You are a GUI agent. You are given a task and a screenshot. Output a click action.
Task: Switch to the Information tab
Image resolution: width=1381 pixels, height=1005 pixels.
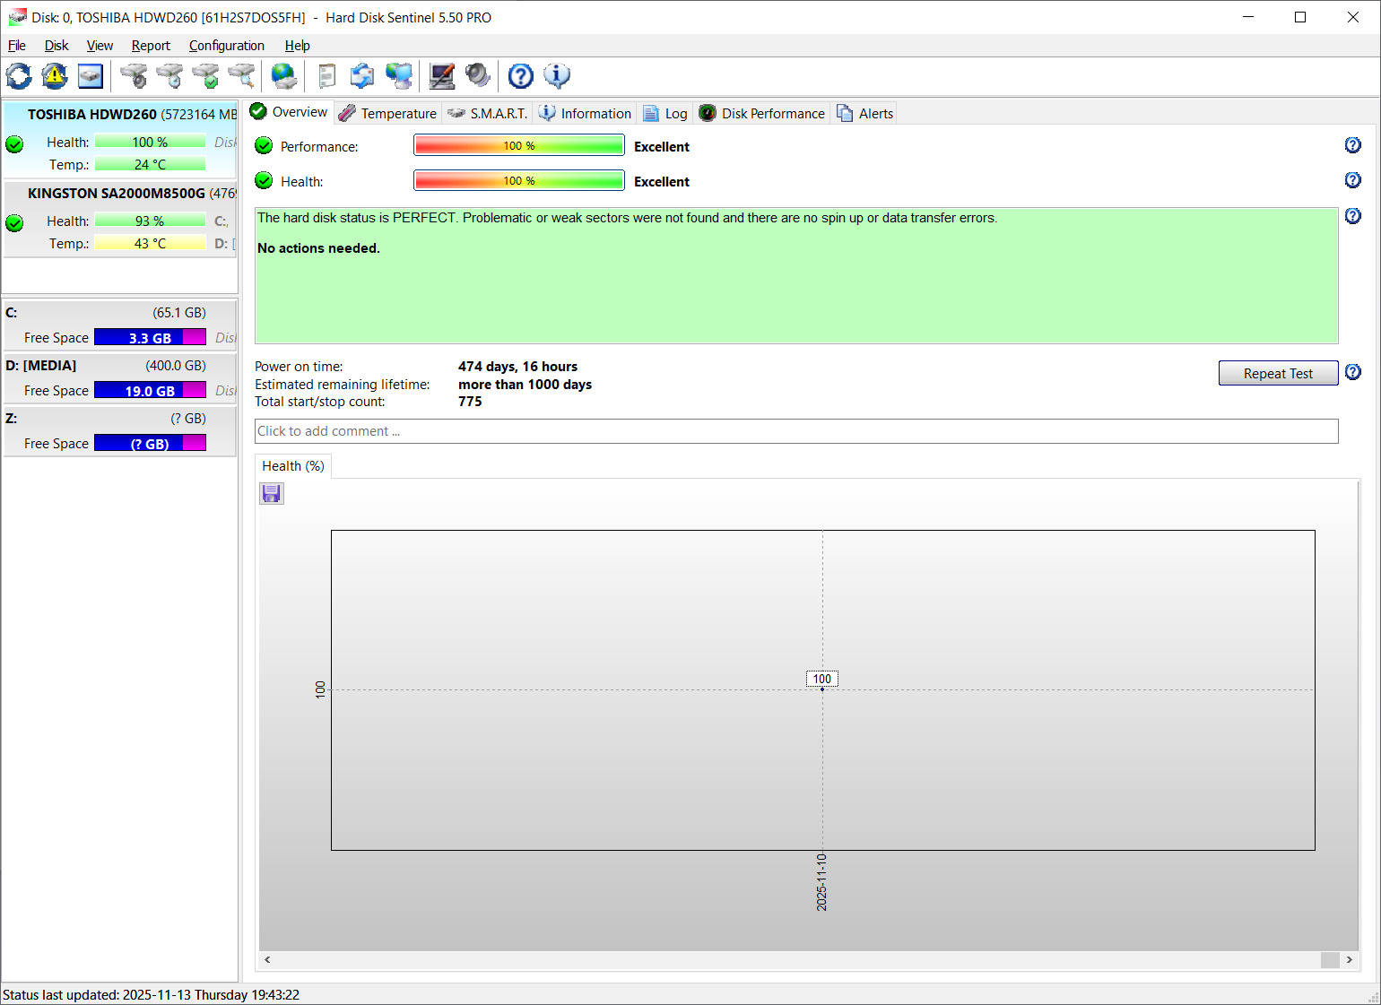586,113
